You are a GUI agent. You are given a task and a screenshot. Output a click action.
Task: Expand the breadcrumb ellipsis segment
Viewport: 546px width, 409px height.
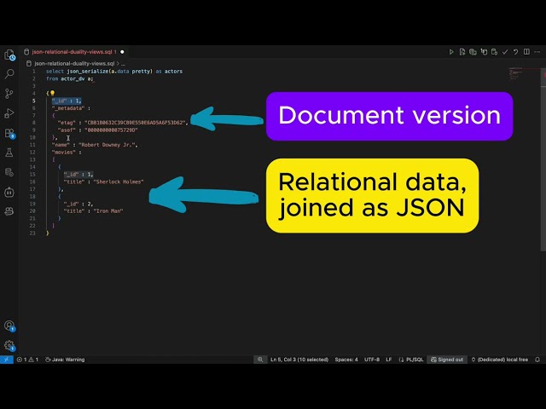click(x=123, y=64)
